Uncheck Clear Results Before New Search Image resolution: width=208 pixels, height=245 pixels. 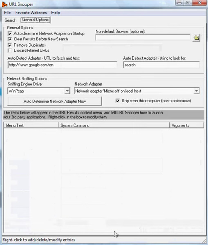click(10, 39)
